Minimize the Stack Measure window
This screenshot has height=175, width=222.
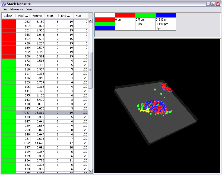click(x=208, y=4)
